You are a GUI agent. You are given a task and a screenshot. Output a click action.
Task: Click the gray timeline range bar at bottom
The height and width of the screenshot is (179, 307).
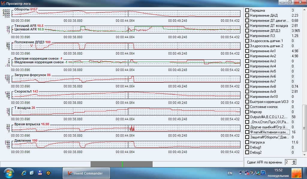click(121, 164)
